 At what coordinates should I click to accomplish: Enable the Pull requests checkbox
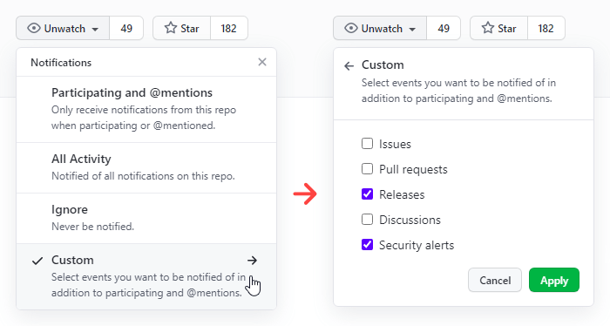pyautogui.click(x=367, y=169)
